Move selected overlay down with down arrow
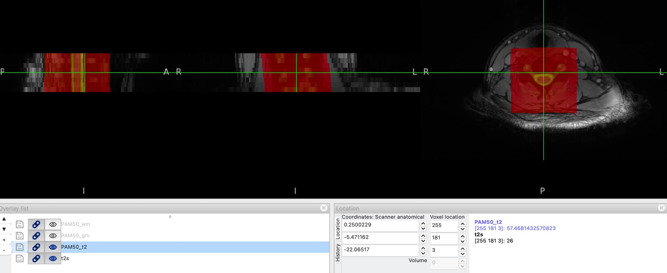Screen dimensions: 667x273 click(4, 229)
